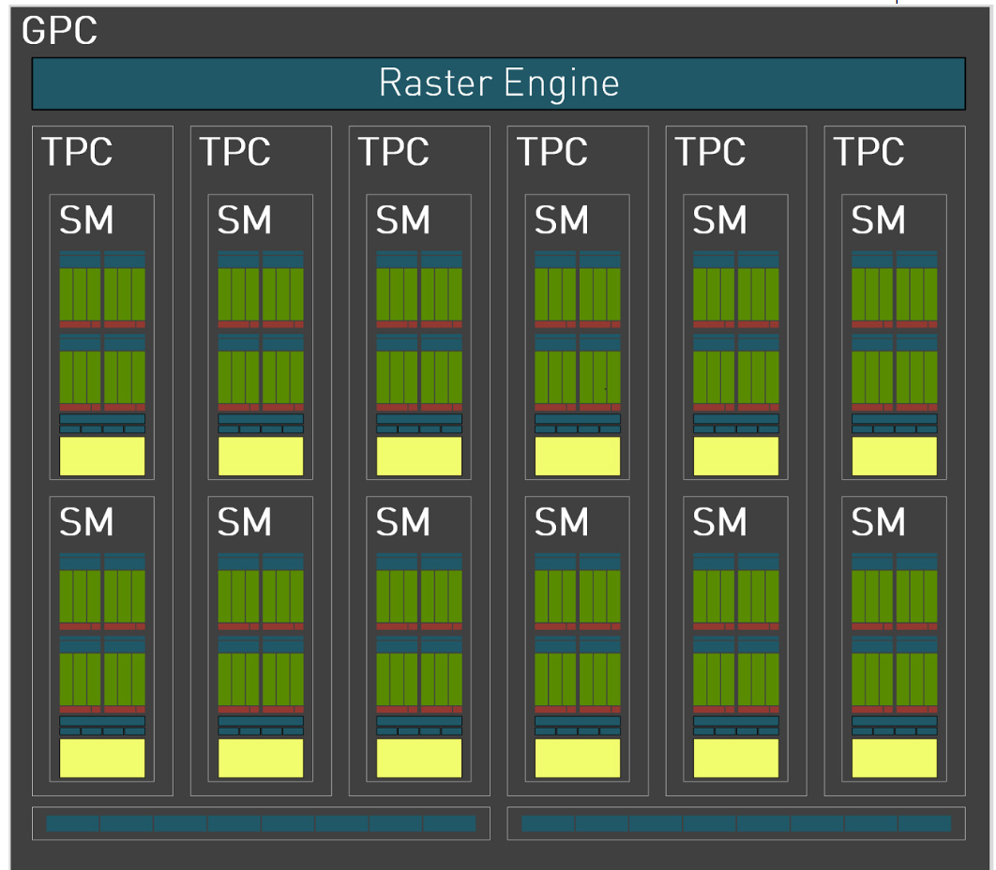Select lower SM label in leftmost TPC
This screenshot has height=870, width=996.
[x=86, y=522]
